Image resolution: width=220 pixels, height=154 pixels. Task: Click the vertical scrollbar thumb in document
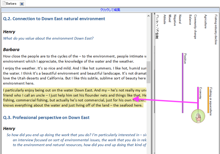click(x=148, y=72)
